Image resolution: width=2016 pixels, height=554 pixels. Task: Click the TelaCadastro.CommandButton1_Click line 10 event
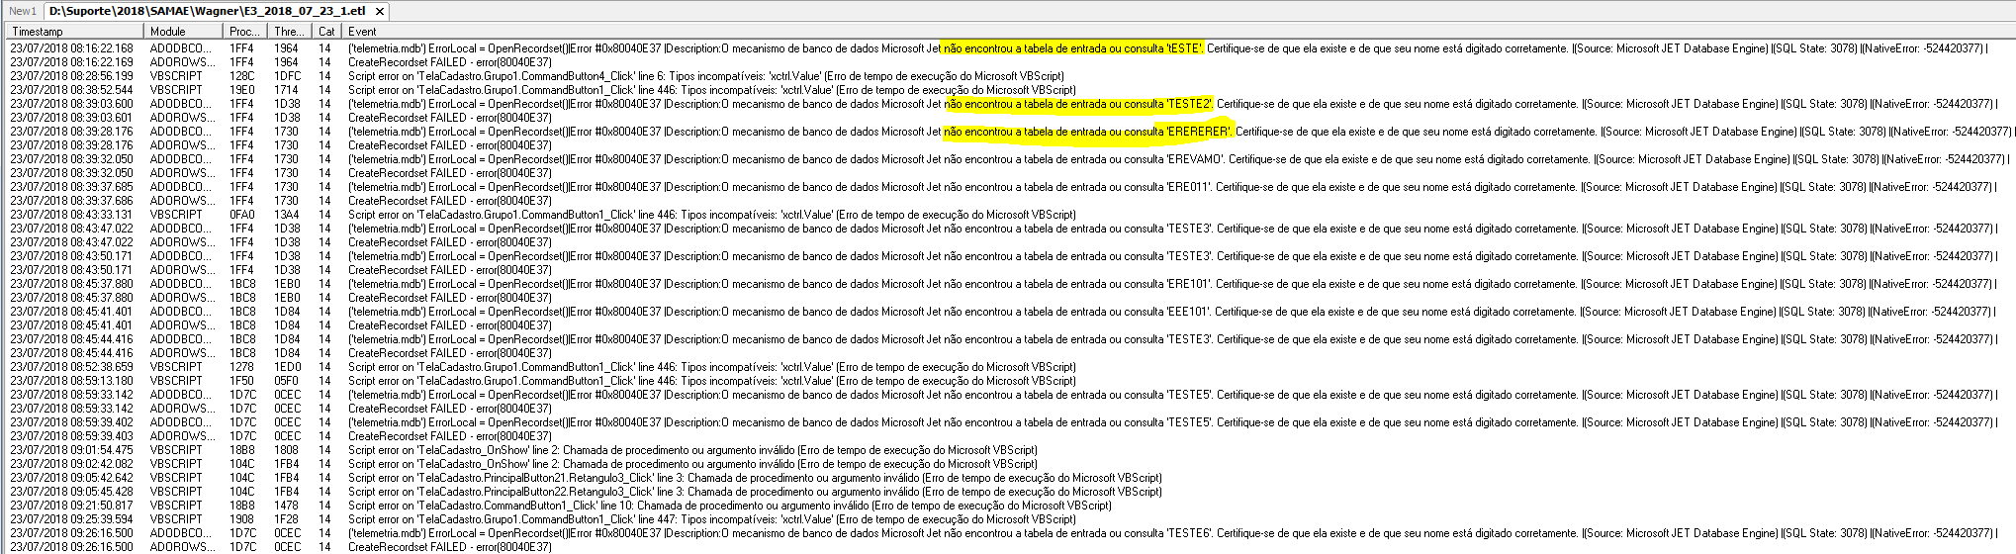730,506
